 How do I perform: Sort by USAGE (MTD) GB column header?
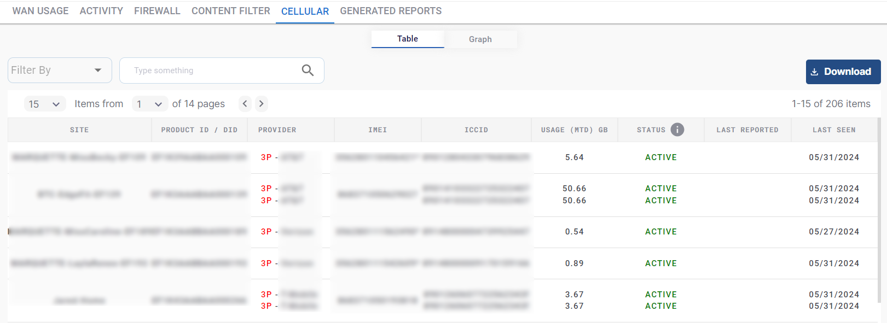(x=575, y=130)
